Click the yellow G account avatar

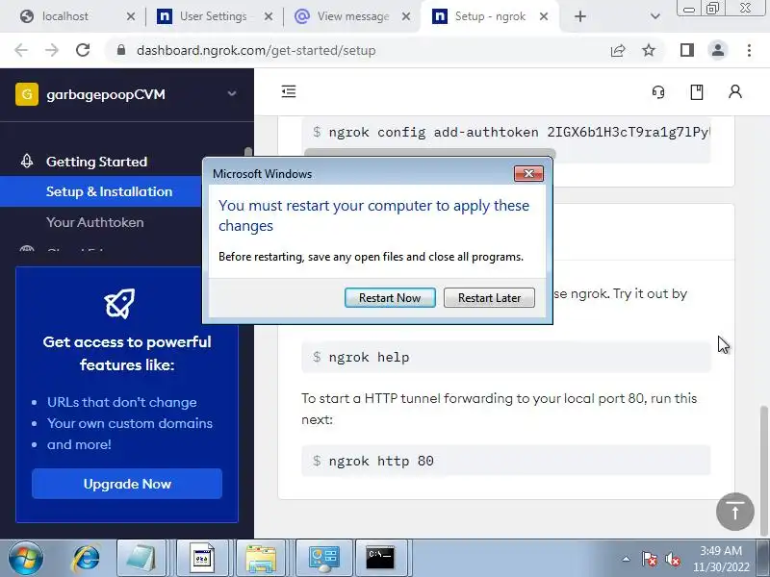click(x=27, y=93)
